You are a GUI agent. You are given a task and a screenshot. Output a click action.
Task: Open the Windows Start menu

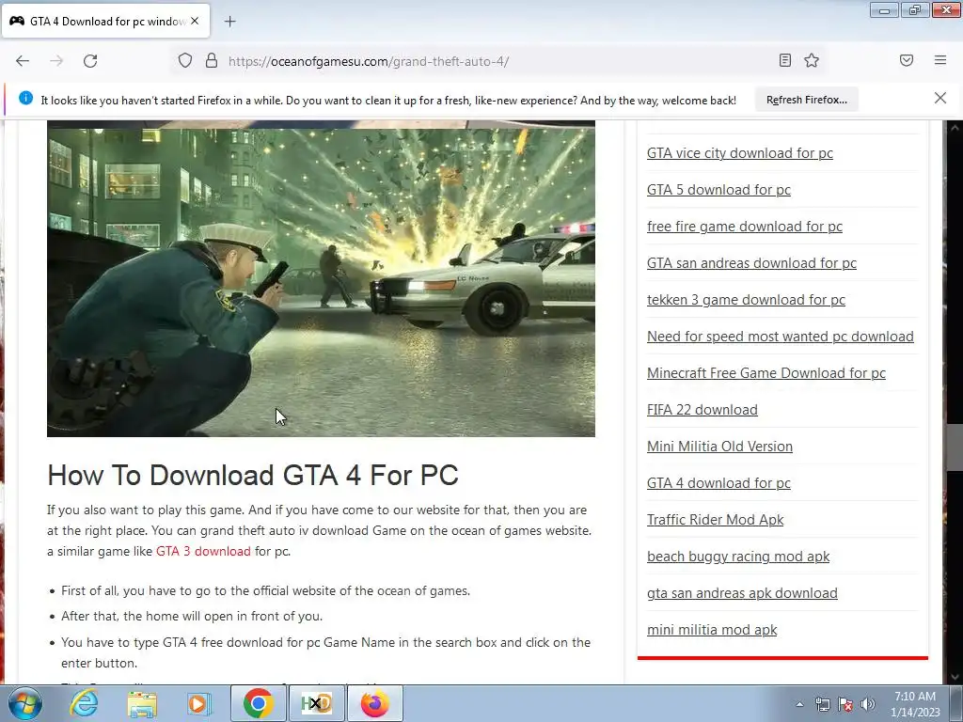25,703
